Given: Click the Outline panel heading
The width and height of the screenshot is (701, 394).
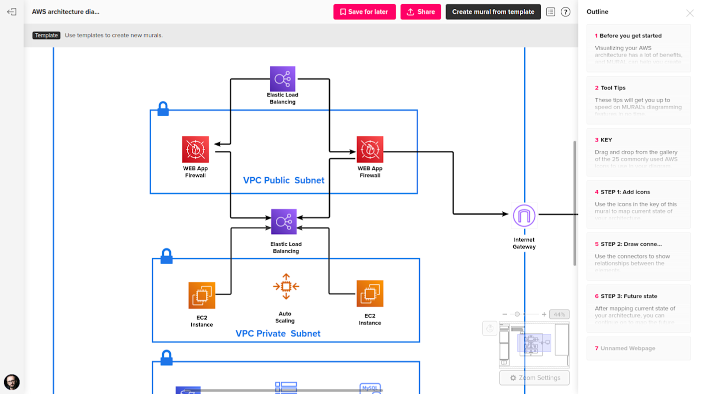Looking at the screenshot, I should coord(598,12).
